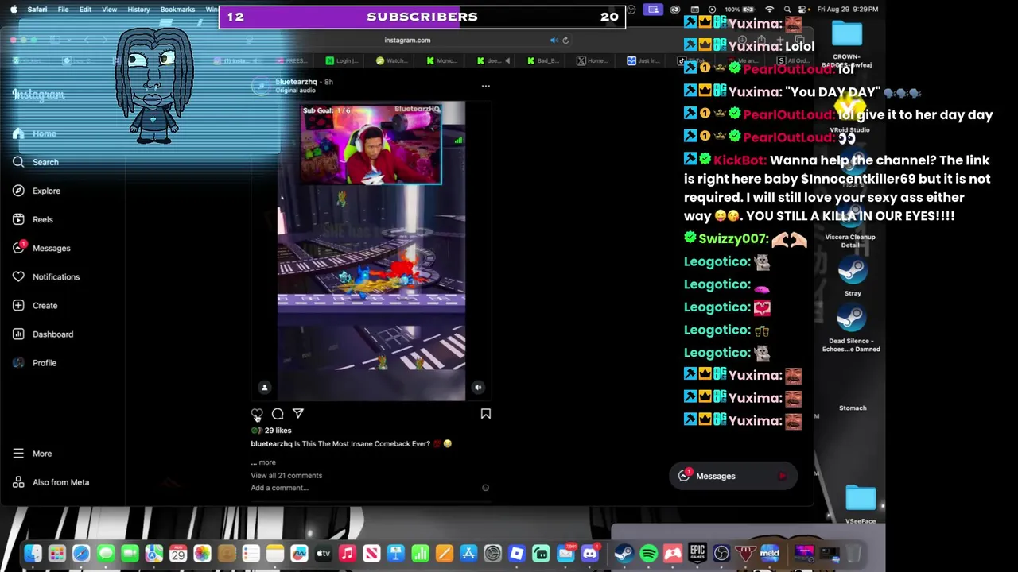Open OBS from the Dock
This screenshot has width=1018, height=572.
pyautogui.click(x=721, y=554)
